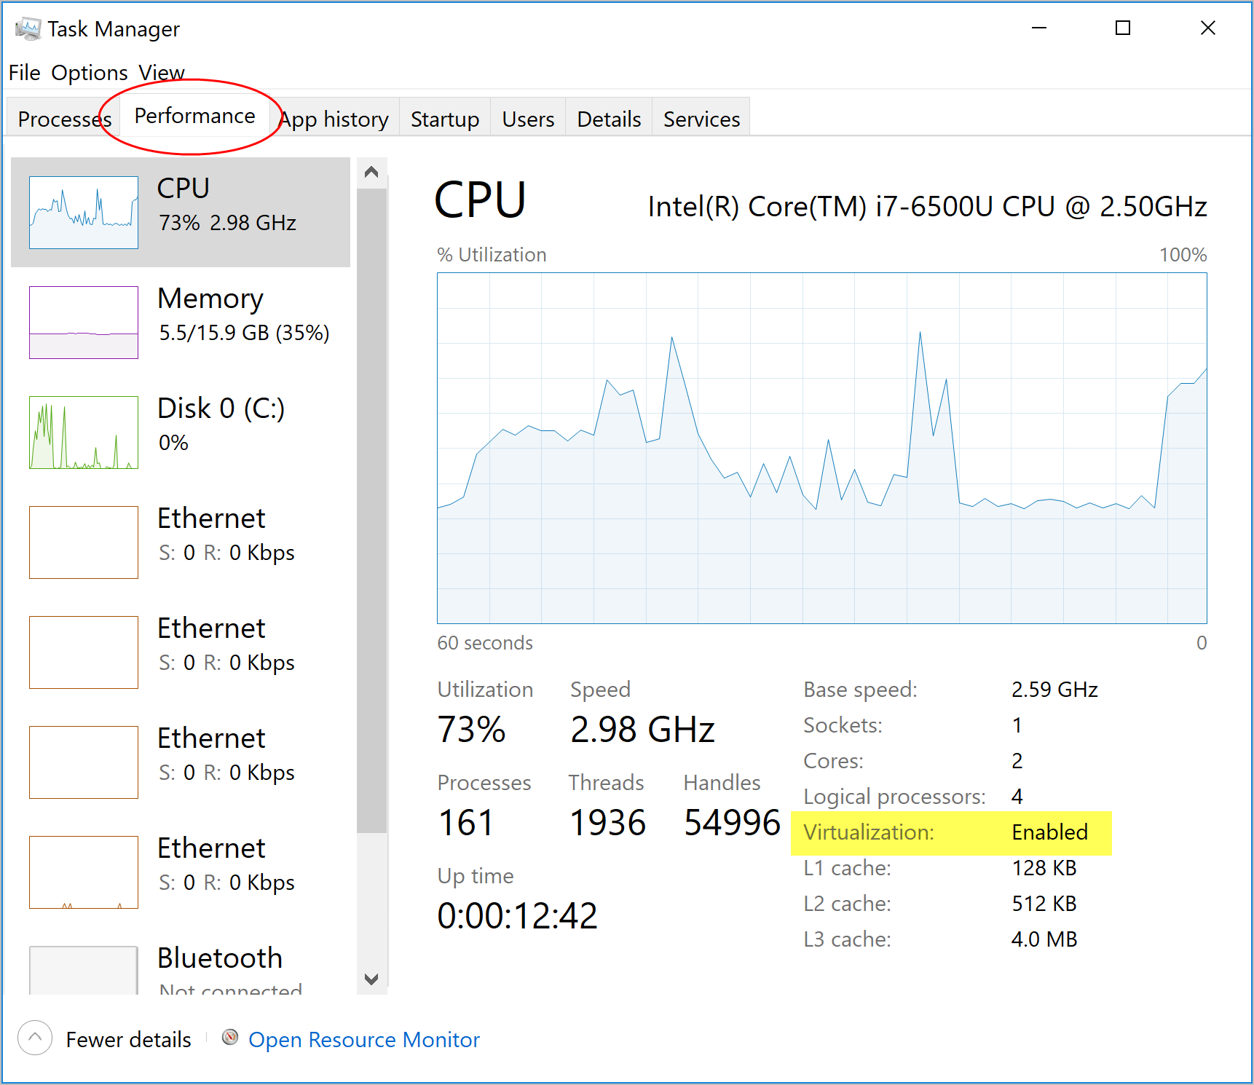Collapse the view with Fewer details
Screen dimensions: 1254x1085
pyautogui.click(x=128, y=1039)
